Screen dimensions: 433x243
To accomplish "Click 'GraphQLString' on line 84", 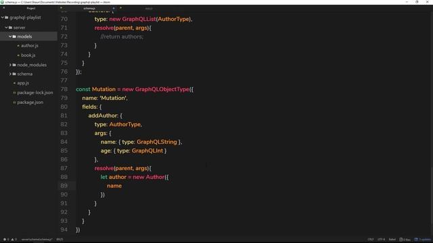I will click(156, 142).
